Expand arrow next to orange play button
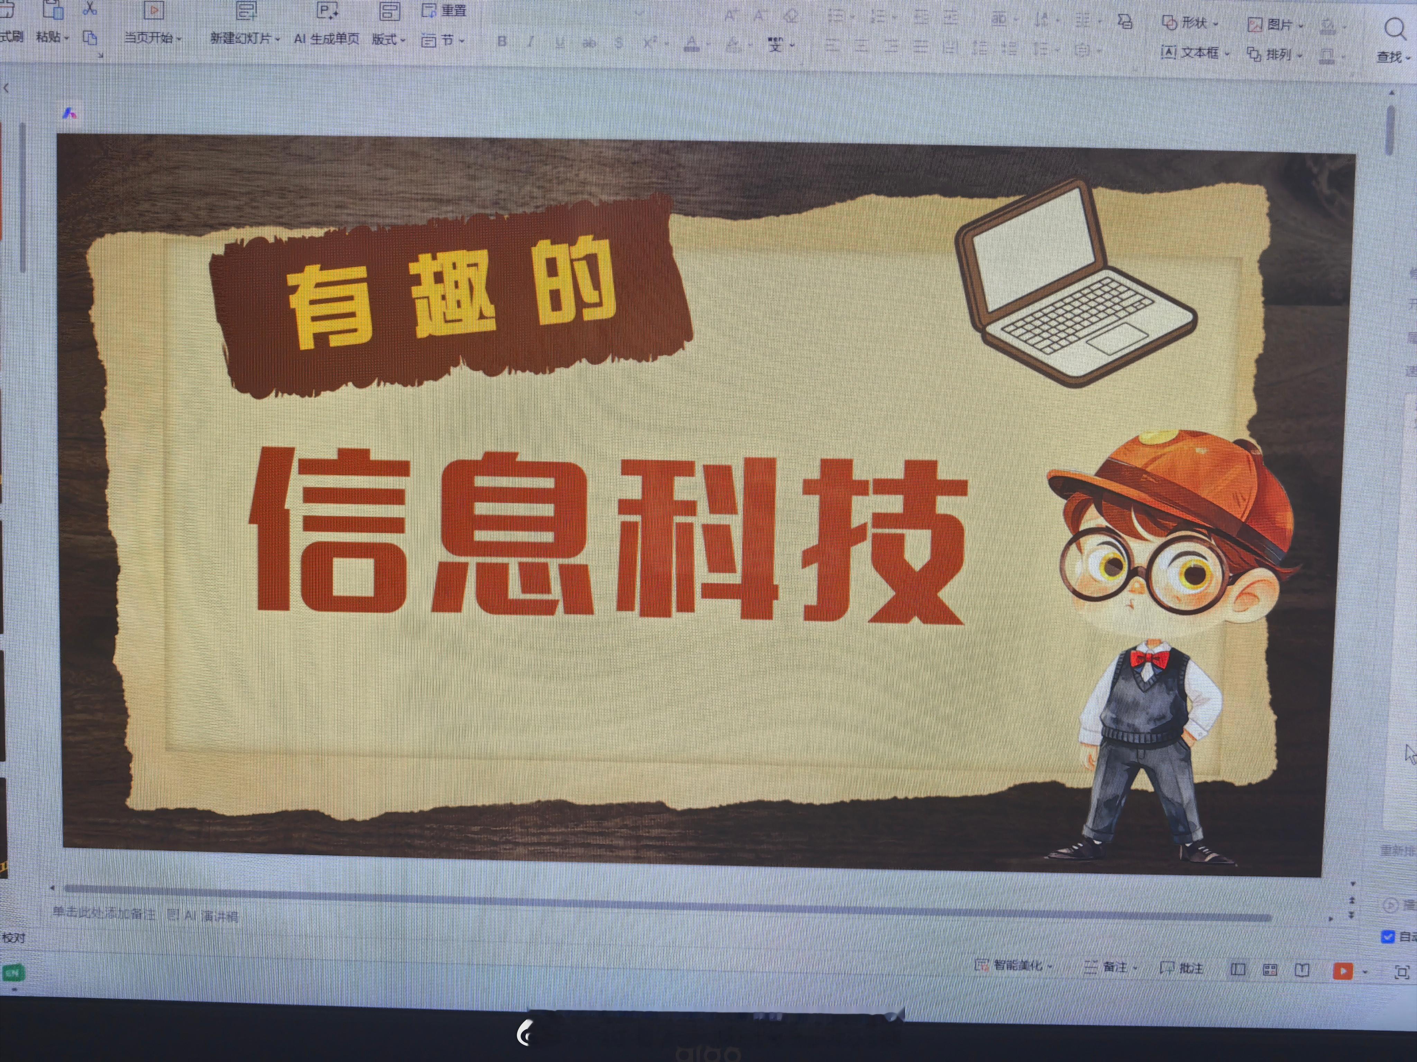Image resolution: width=1417 pixels, height=1062 pixels. [x=1365, y=972]
